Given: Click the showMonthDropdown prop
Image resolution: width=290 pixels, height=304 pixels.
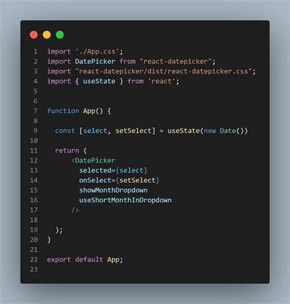Looking at the screenshot, I should coord(113,190).
